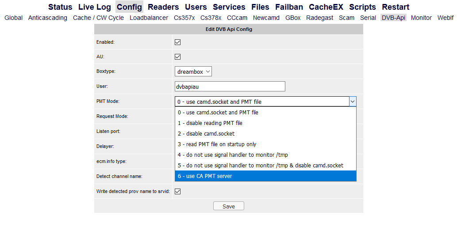Screen dimensions: 457x227
Task: Toggle the Enabled checkbox
Action: click(x=178, y=42)
